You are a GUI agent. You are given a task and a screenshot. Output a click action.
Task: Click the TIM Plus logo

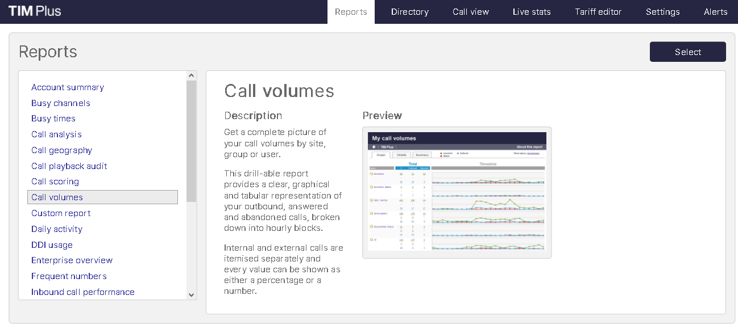pyautogui.click(x=34, y=11)
